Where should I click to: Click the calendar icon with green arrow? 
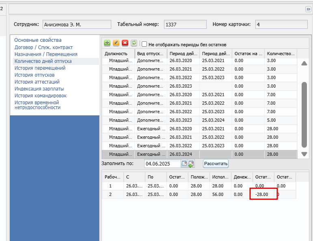coord(191,164)
